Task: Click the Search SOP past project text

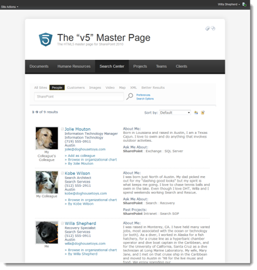Action: [x=169, y=214]
